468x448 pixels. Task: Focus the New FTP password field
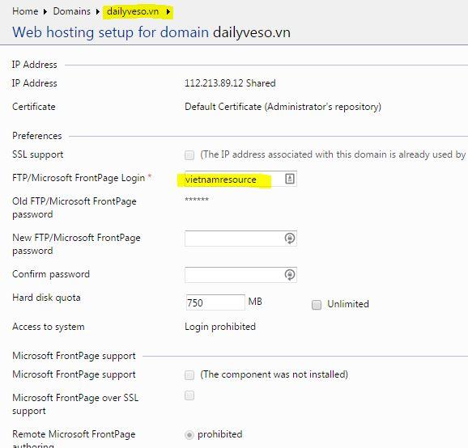tap(240, 239)
